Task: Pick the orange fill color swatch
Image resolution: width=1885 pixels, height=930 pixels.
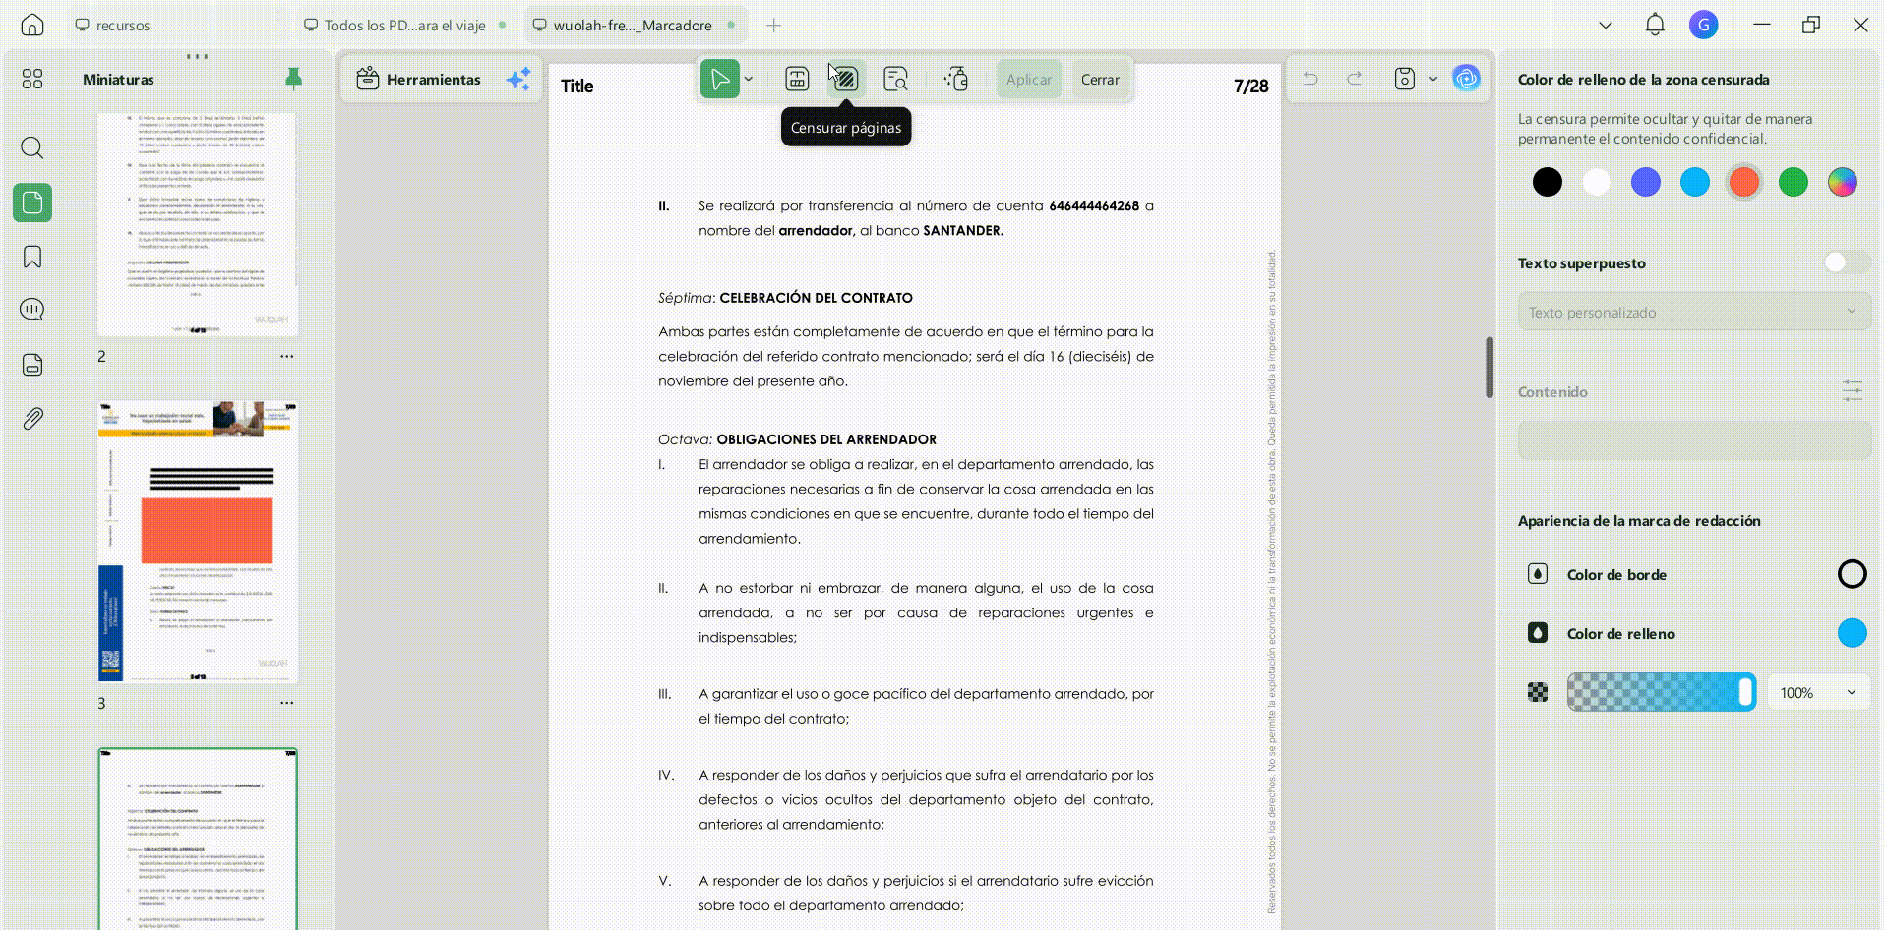Action: (1744, 182)
